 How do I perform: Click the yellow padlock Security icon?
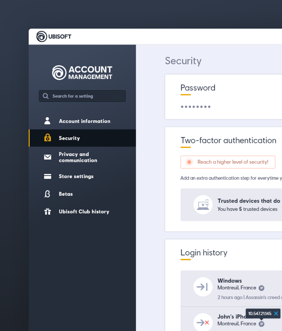coord(48,138)
